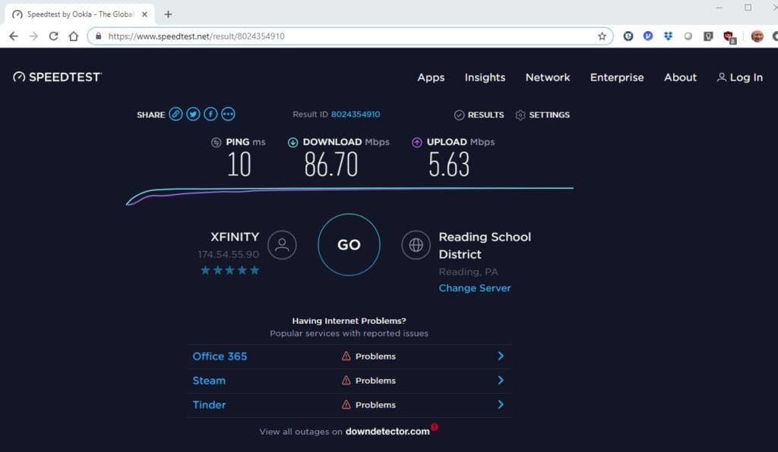Screen dimensions: 778x452
Task: Click the user profile icon beside XFINITY
Action: pos(282,245)
